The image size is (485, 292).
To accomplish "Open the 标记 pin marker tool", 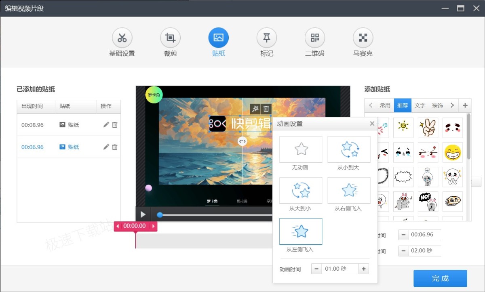I will [267, 38].
